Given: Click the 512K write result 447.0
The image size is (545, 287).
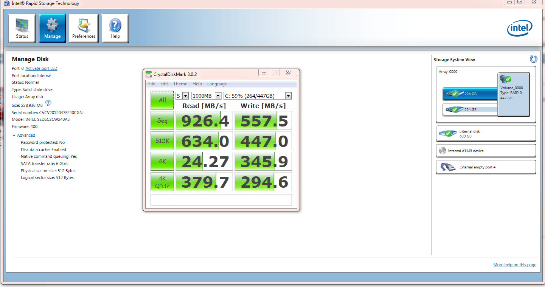Looking at the screenshot, I should (x=263, y=141).
